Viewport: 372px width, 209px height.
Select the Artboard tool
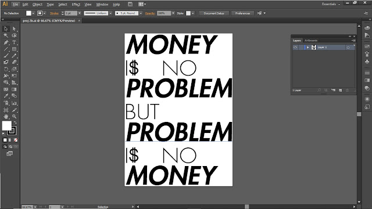[x=6, y=110]
